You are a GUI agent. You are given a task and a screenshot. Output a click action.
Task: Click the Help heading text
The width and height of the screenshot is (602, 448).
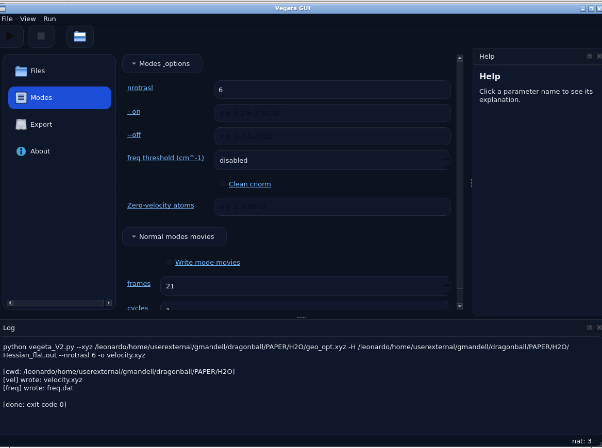click(490, 76)
